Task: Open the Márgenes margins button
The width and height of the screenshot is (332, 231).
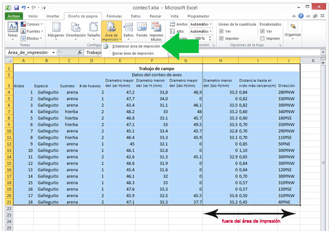Action: pyautogui.click(x=56, y=31)
